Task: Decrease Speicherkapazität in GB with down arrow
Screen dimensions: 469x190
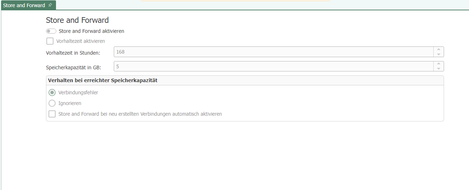Action: 439,69
